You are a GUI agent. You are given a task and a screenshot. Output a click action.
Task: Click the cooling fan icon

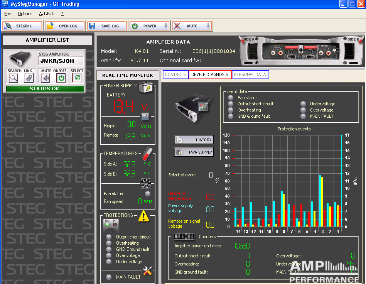click(145, 183)
